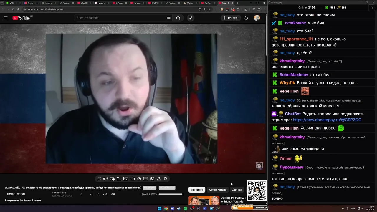Go back in Chrome navigation
This screenshot has width=377, height=212.
(3, 9)
